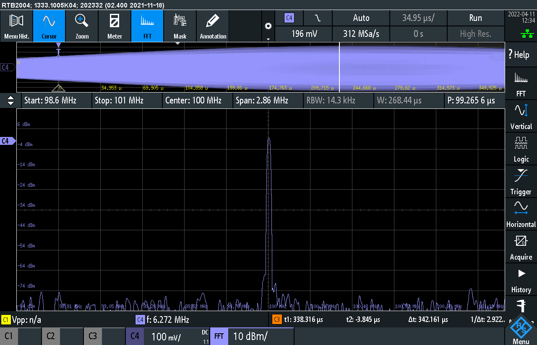Image resolution: width=537 pixels, height=345 pixels.
Task: Open the Help panel
Action: point(521,54)
